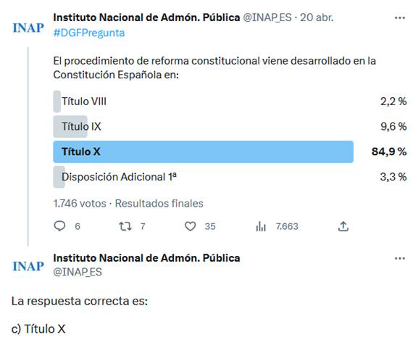Open the top tweet's three-dot more menu
The image size is (413, 340).
[x=400, y=17]
